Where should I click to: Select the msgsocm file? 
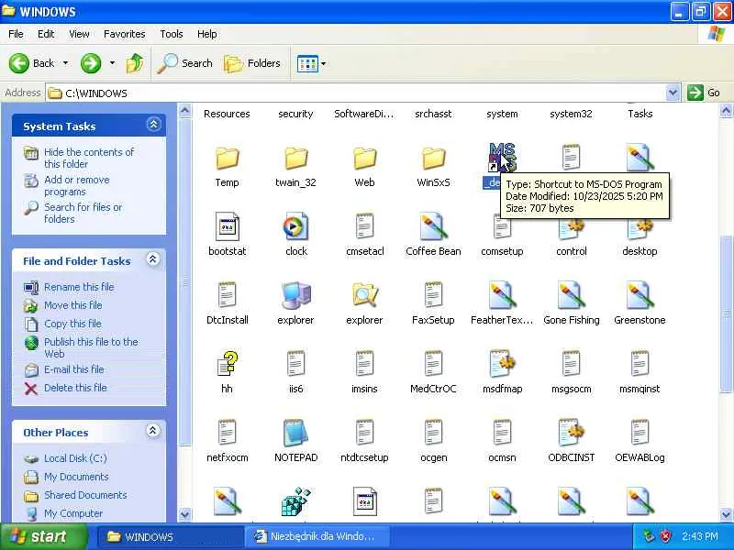point(571,364)
